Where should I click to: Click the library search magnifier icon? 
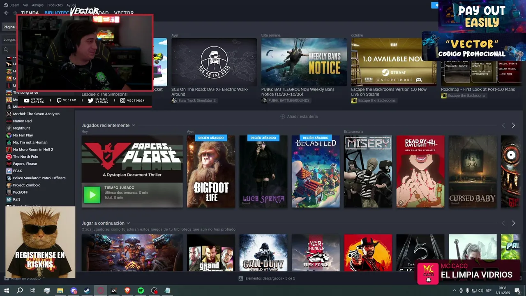6,50
